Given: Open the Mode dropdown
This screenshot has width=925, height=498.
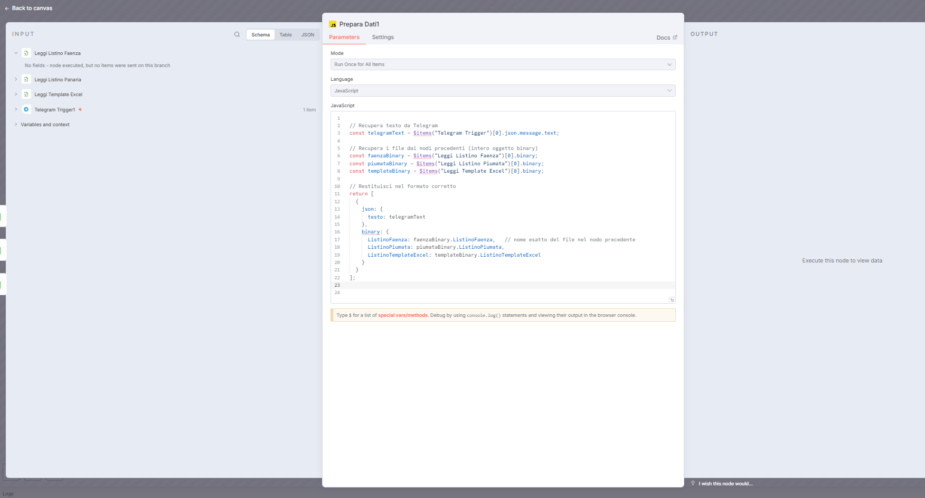Looking at the screenshot, I should coord(502,64).
